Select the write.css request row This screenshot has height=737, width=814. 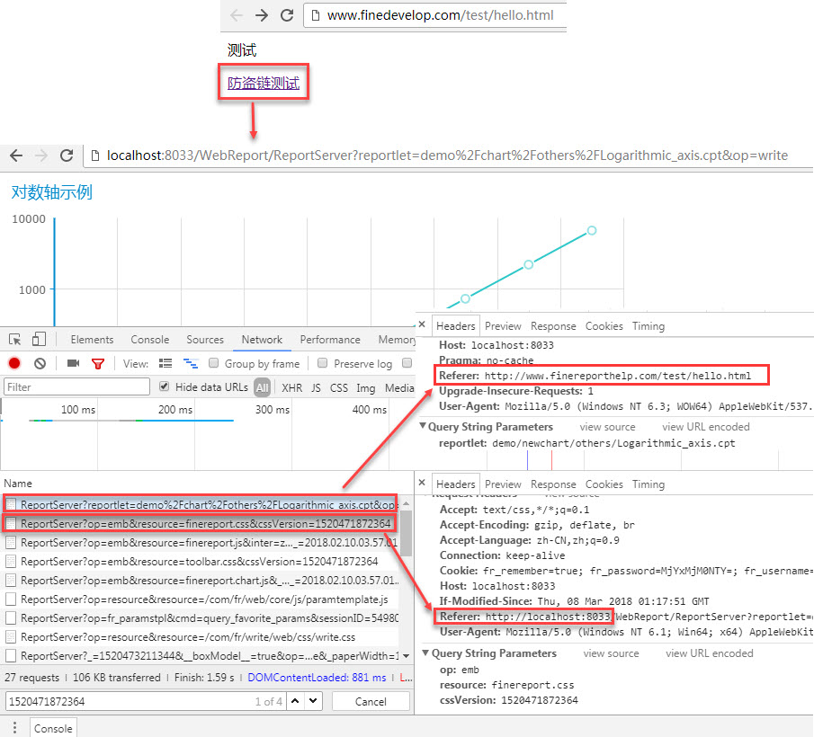(x=201, y=637)
